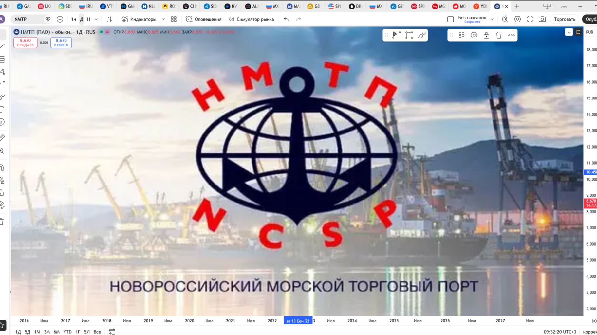
Task: Open the layout grid selector
Action: point(174,19)
